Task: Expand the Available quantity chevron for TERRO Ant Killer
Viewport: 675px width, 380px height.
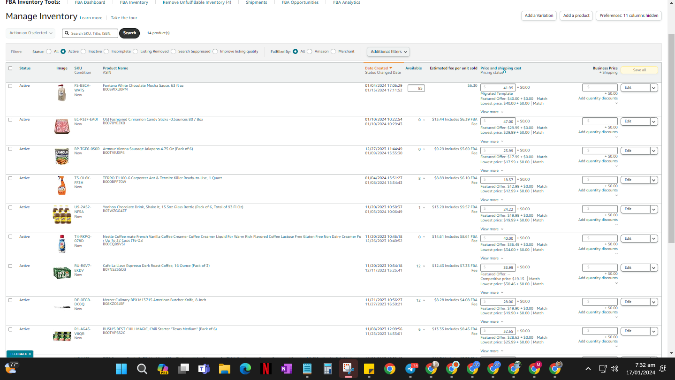Action: tap(424, 178)
